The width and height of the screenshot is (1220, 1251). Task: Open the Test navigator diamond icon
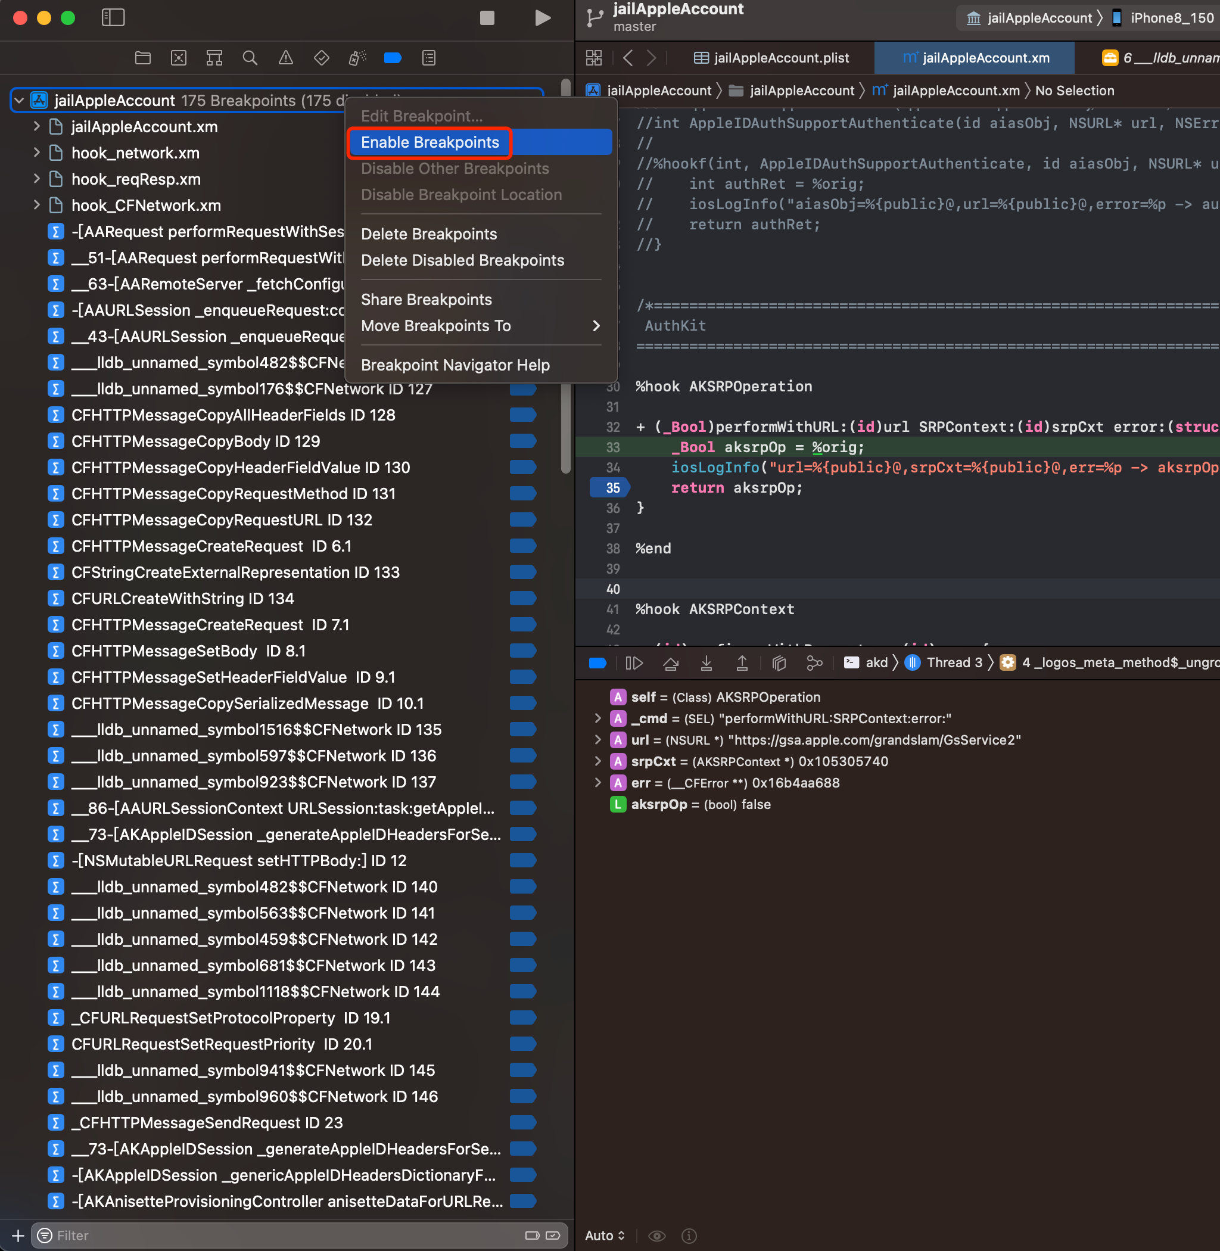point(322,58)
